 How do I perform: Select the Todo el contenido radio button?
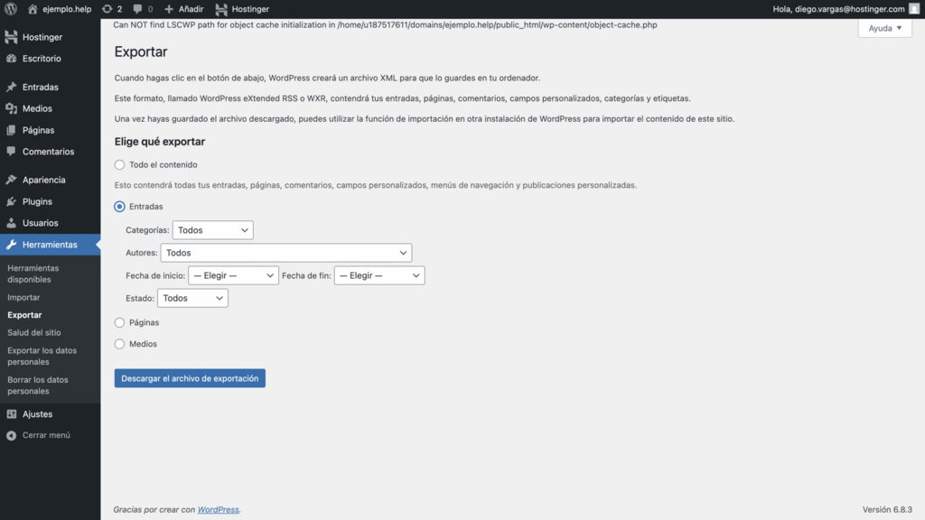[118, 164]
